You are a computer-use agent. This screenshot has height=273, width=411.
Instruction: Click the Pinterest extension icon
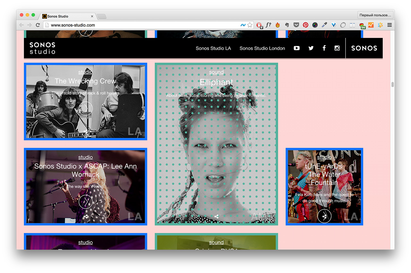306,25
